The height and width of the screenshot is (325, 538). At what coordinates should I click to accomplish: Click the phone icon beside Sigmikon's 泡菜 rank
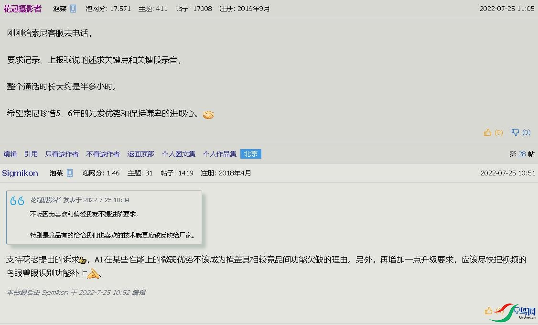pyautogui.click(x=70, y=173)
